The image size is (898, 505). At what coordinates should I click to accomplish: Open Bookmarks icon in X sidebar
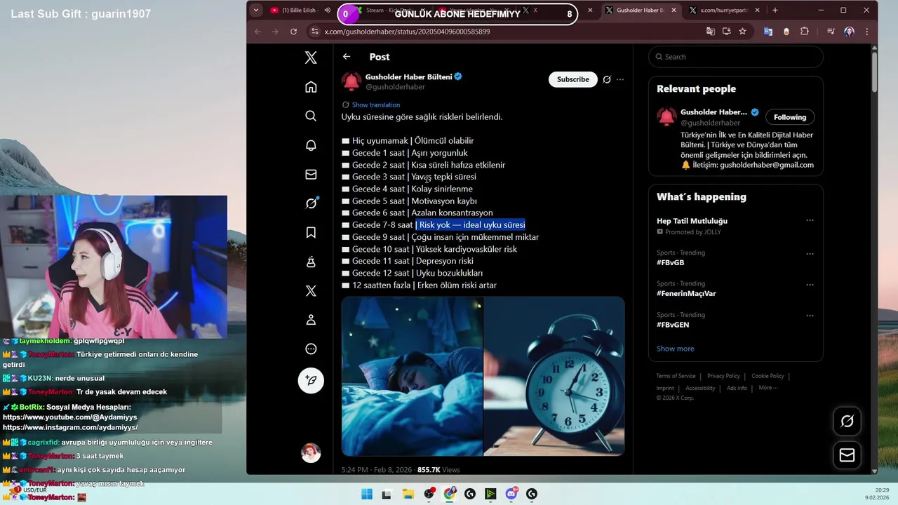[311, 232]
